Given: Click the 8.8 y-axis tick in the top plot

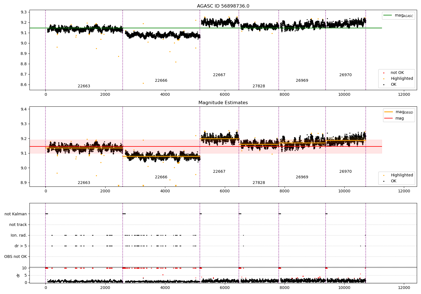Looking at the screenshot, I should point(24,64).
